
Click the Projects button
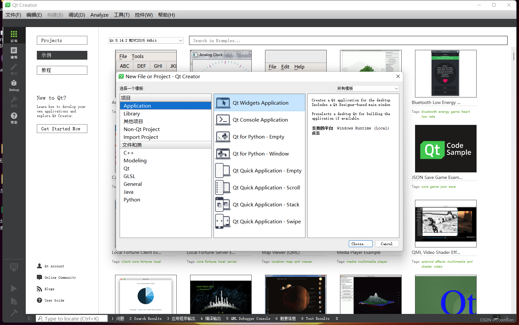click(x=62, y=40)
